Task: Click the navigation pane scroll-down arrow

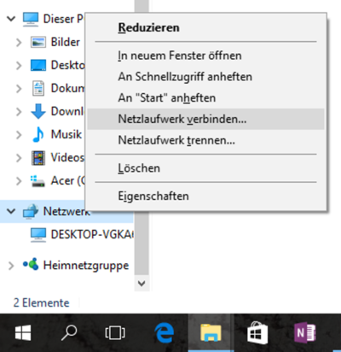Action: pos(142,284)
